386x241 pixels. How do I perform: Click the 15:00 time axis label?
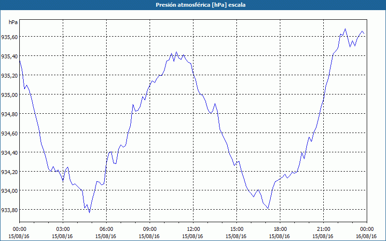(236, 229)
